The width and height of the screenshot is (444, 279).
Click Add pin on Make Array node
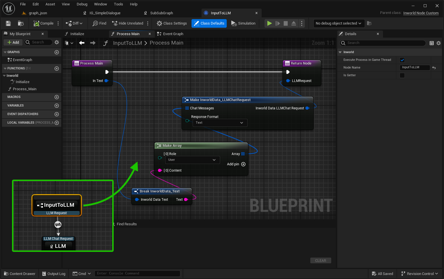tap(243, 164)
